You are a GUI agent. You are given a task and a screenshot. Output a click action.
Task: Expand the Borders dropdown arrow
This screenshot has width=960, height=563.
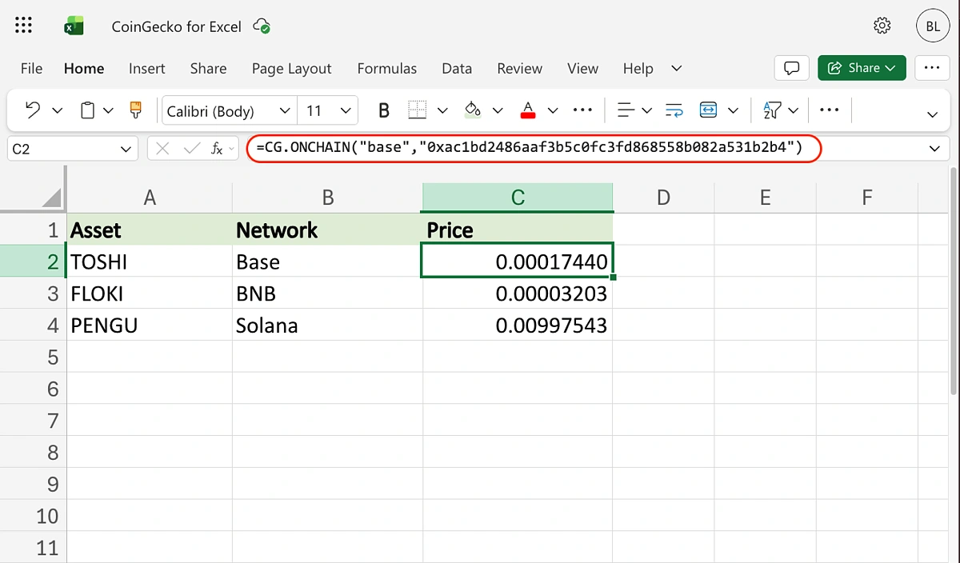(x=442, y=110)
